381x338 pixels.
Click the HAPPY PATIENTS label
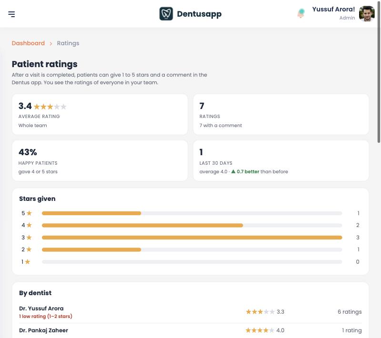(38, 163)
